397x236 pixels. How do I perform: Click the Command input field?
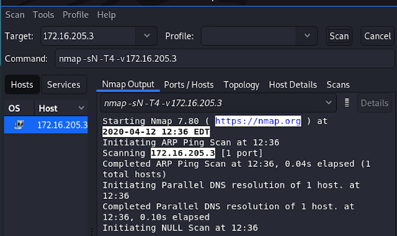click(x=225, y=59)
